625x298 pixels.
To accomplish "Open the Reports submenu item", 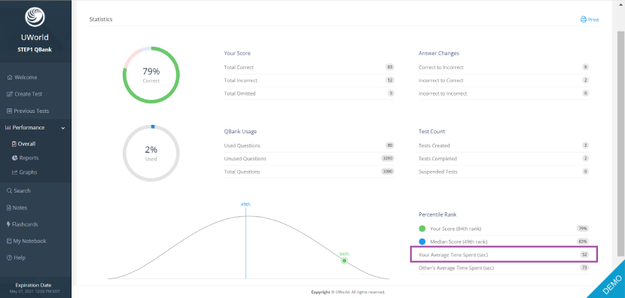I will (26, 158).
